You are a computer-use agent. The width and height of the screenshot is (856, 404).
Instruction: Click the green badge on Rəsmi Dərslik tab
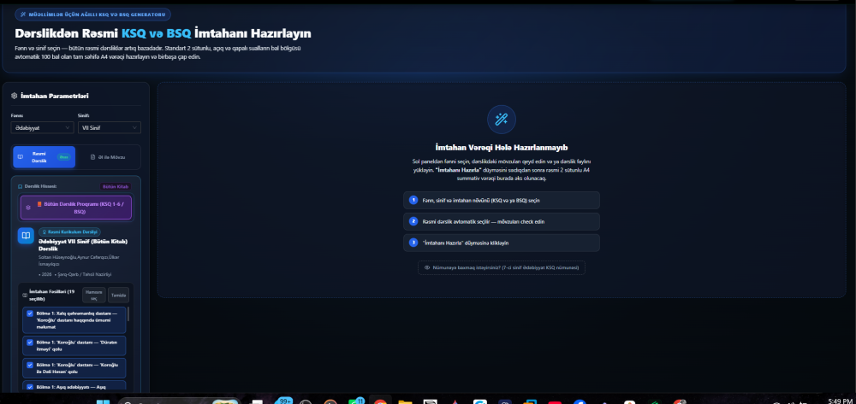coord(64,157)
